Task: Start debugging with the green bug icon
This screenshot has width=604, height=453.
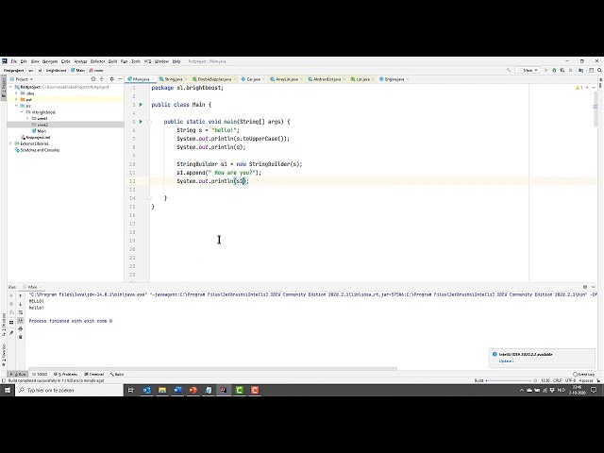Action: 554,70
